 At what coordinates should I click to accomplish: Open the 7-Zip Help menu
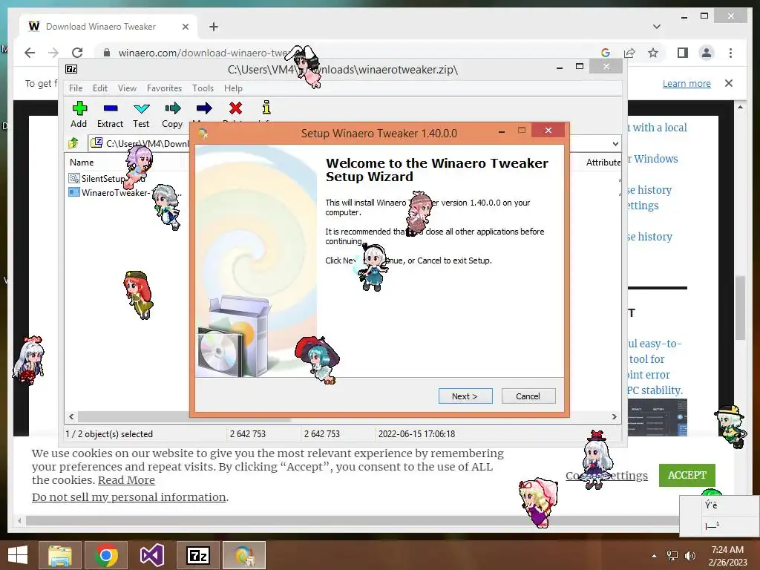point(233,88)
